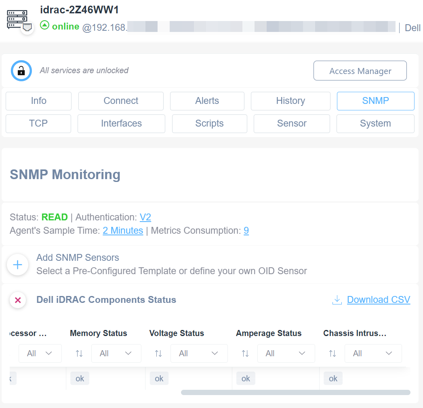
Task: Open the Access Manager
Action: tap(360, 71)
